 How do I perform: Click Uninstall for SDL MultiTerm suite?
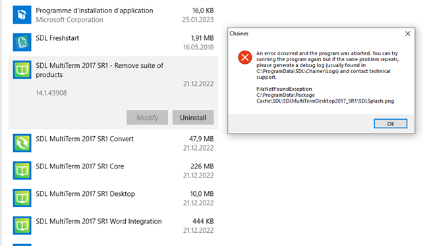(193, 118)
